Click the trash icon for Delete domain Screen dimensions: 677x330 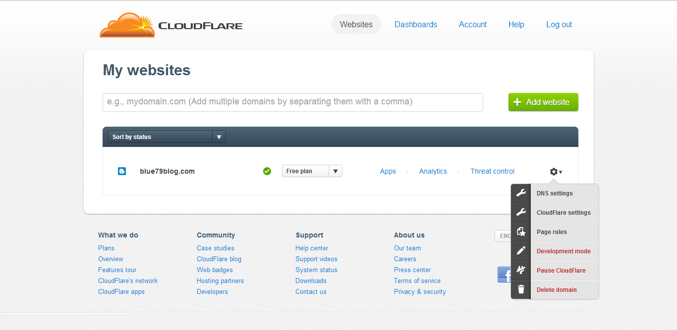click(521, 289)
